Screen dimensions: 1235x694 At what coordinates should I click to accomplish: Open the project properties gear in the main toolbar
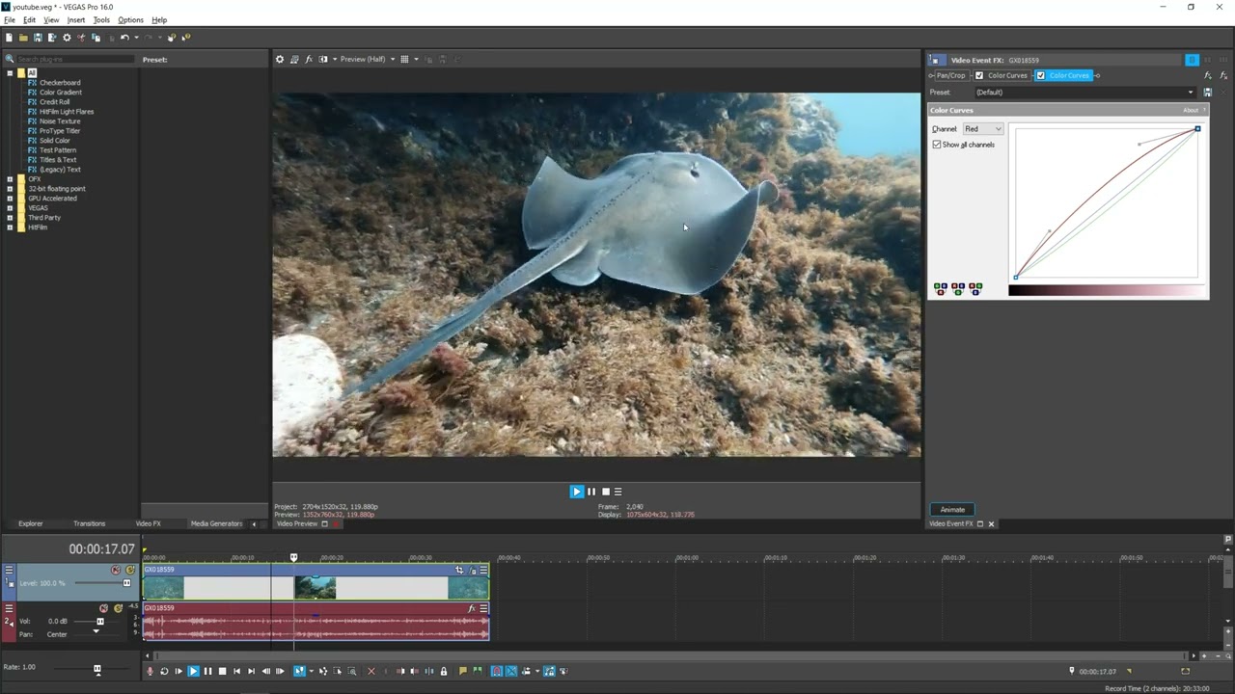[x=67, y=38]
